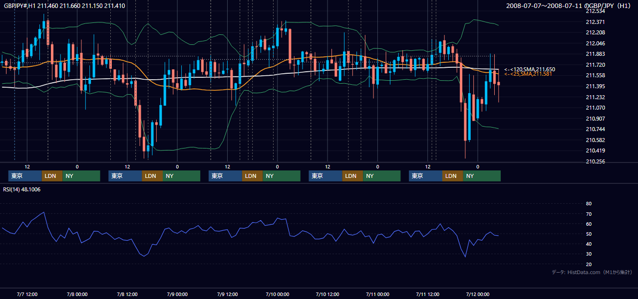Screen dimensions: 638x299
Task: Click the RSI(14) 48.1006 indicator label
Action: (22, 189)
